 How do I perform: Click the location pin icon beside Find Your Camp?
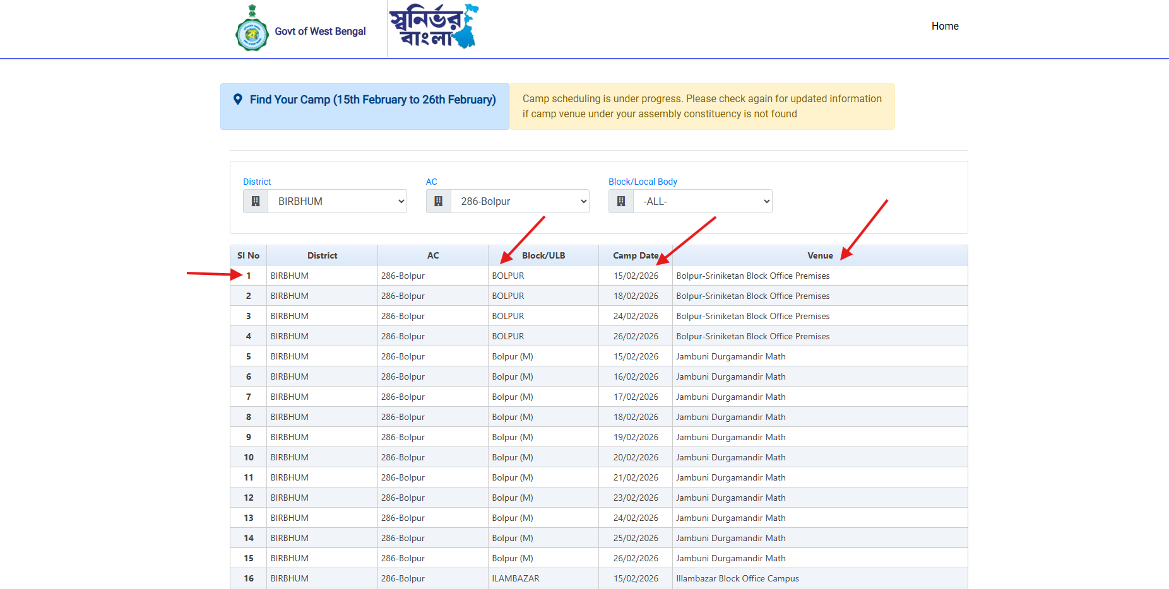tap(238, 99)
